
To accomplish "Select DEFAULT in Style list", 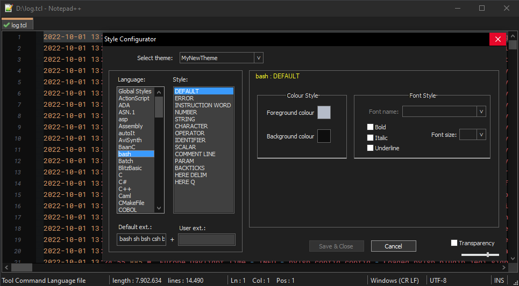I will [203, 91].
